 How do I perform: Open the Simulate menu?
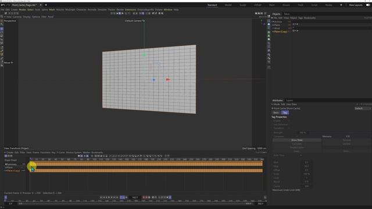[x=102, y=10]
